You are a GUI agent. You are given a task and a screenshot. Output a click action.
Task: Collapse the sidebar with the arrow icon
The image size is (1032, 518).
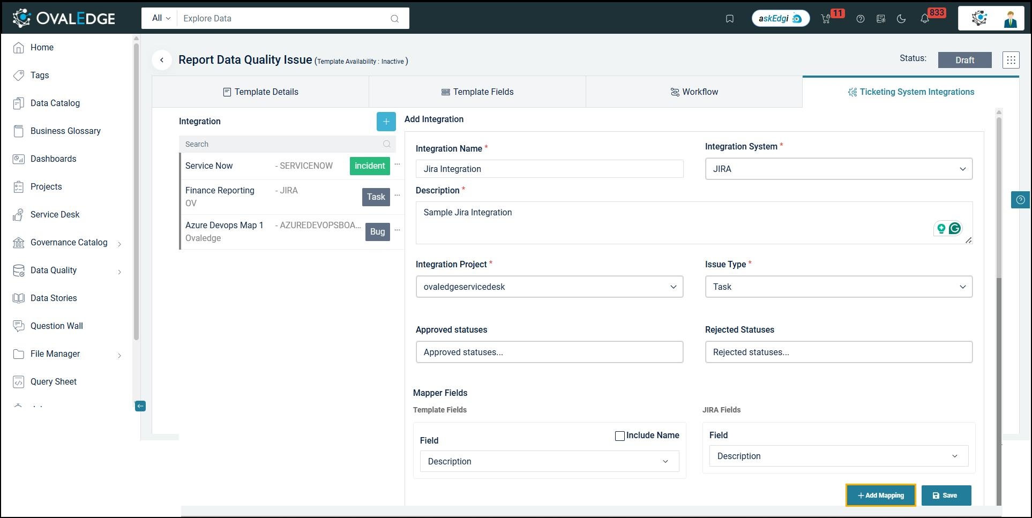click(140, 406)
